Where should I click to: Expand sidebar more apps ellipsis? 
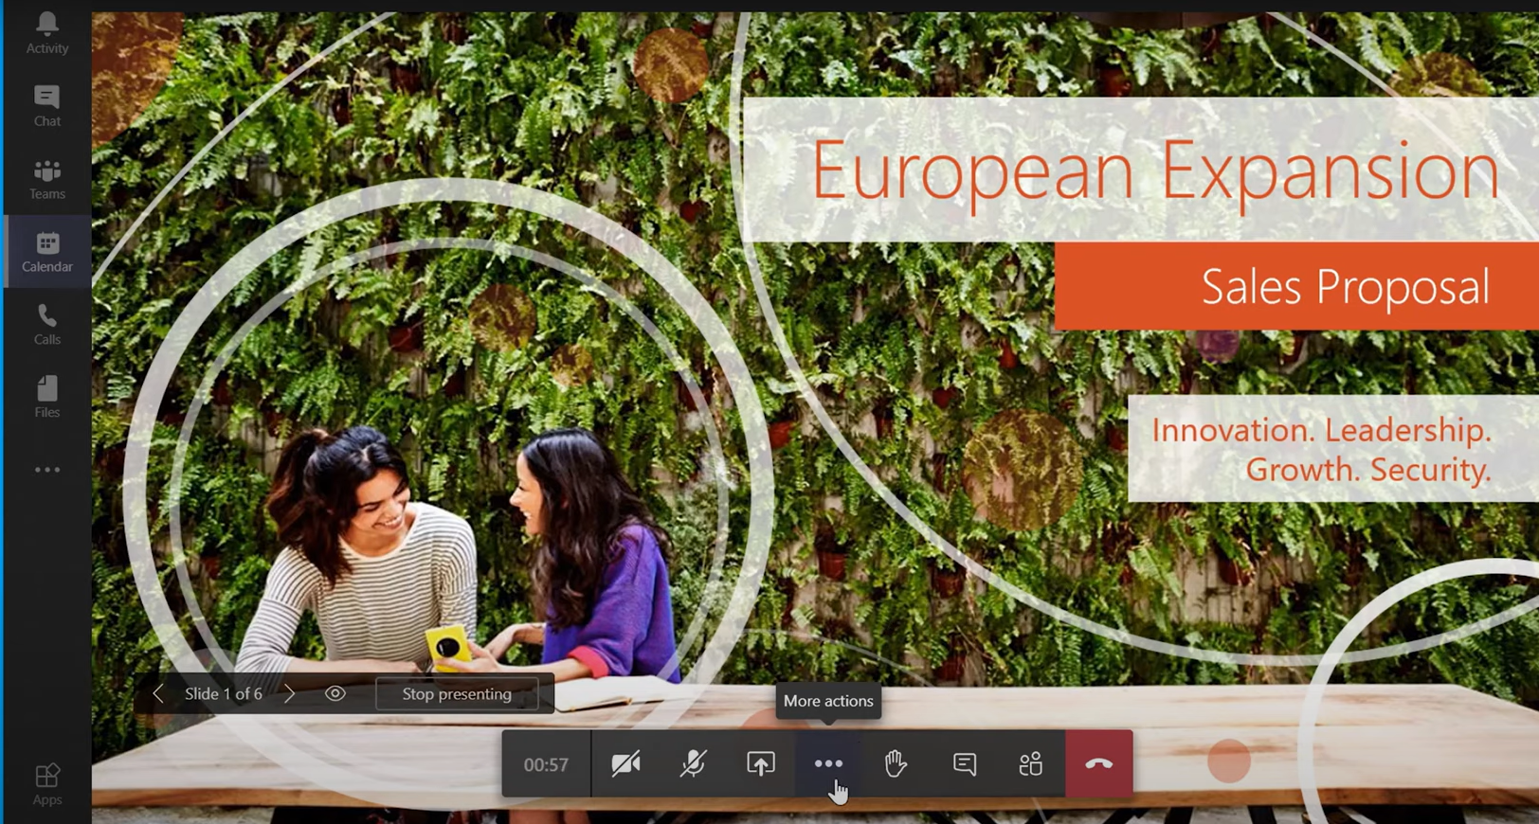(46, 470)
